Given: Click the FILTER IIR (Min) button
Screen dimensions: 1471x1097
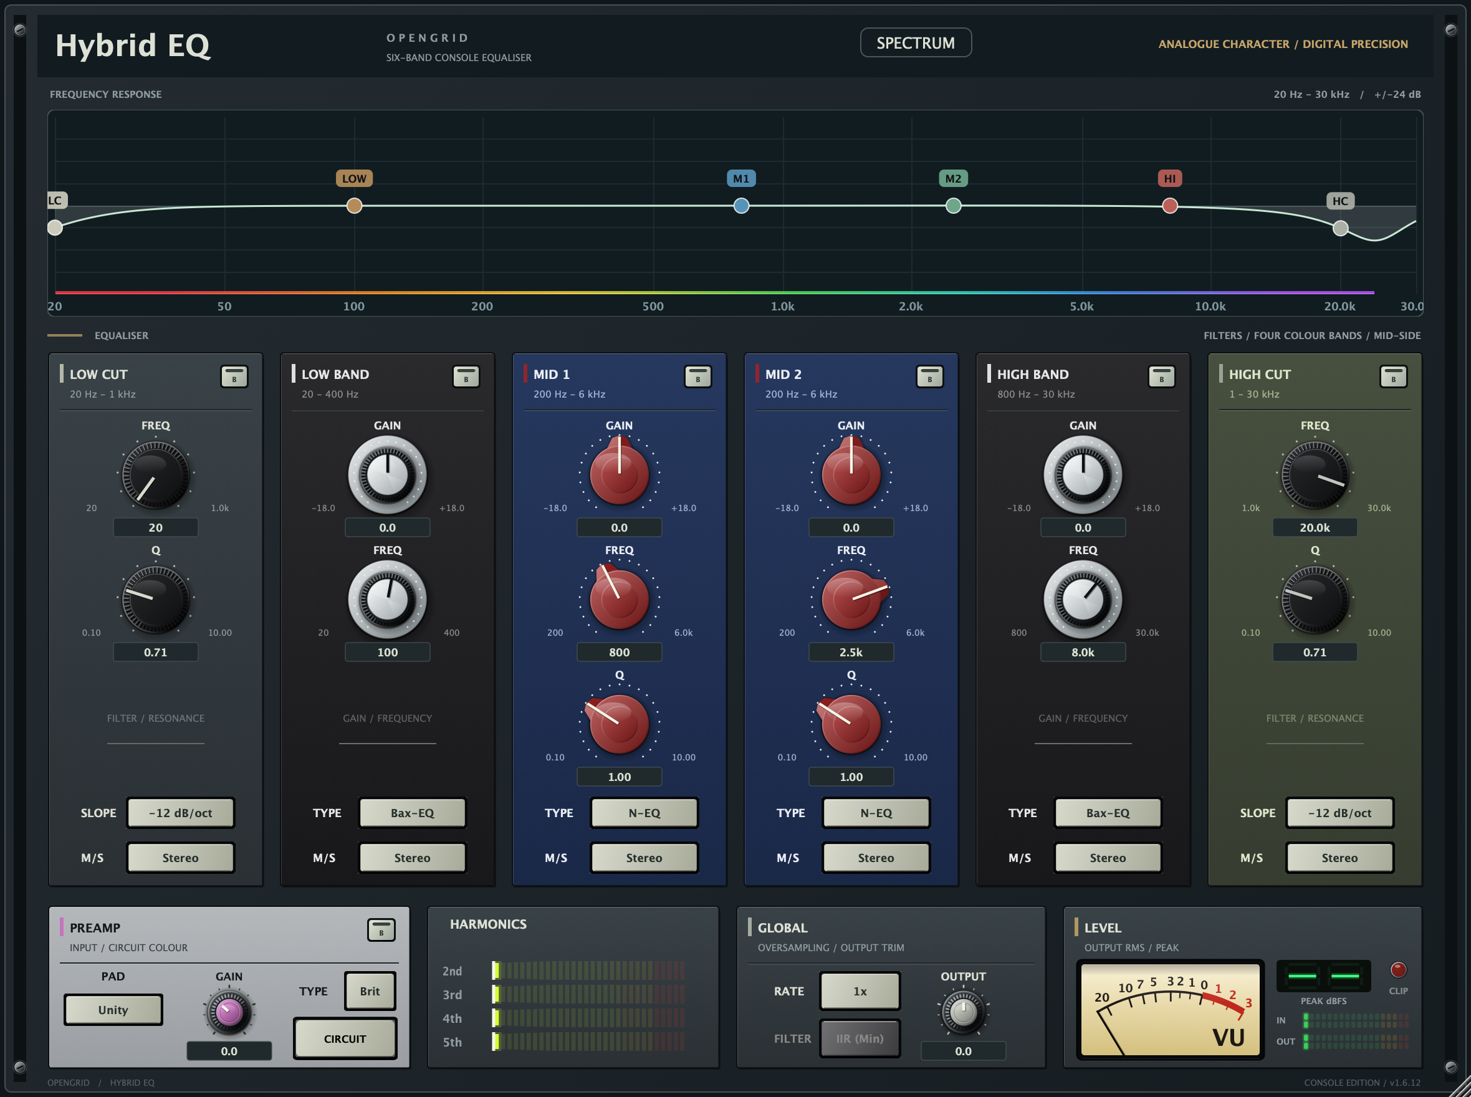Looking at the screenshot, I should [x=860, y=1038].
